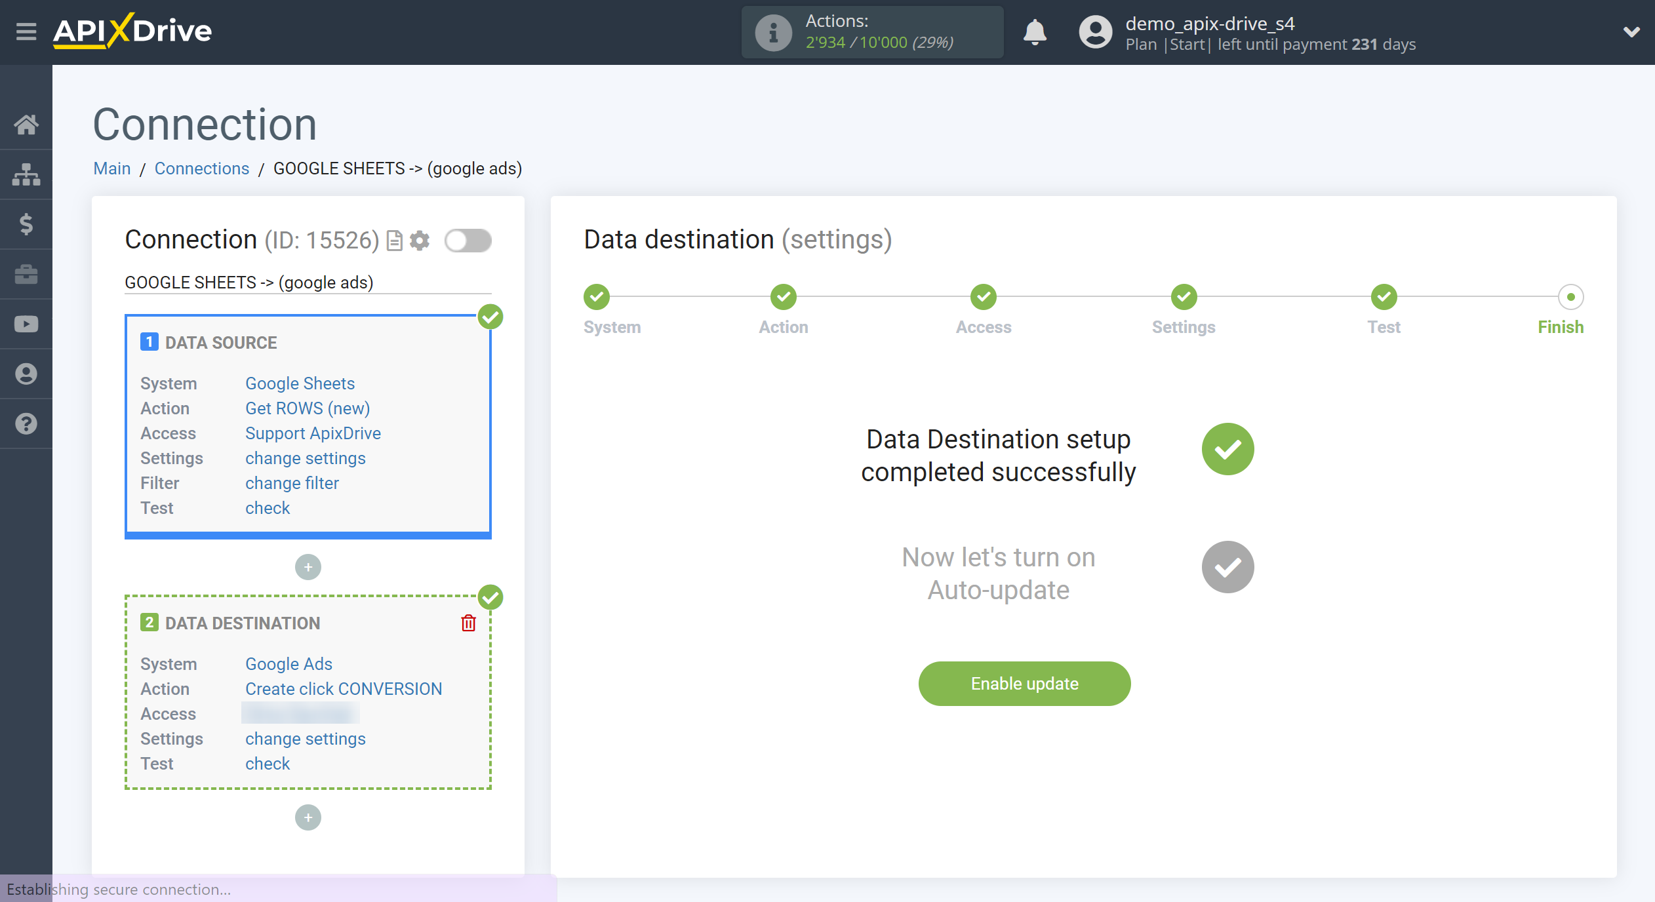The image size is (1655, 902).
Task: Click check in Data Destination
Action: pyautogui.click(x=268, y=764)
